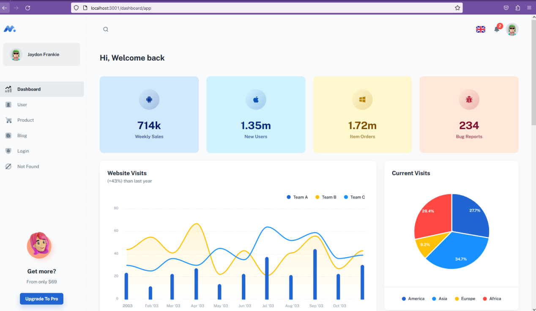Open the notifications bell icon

pyautogui.click(x=497, y=29)
